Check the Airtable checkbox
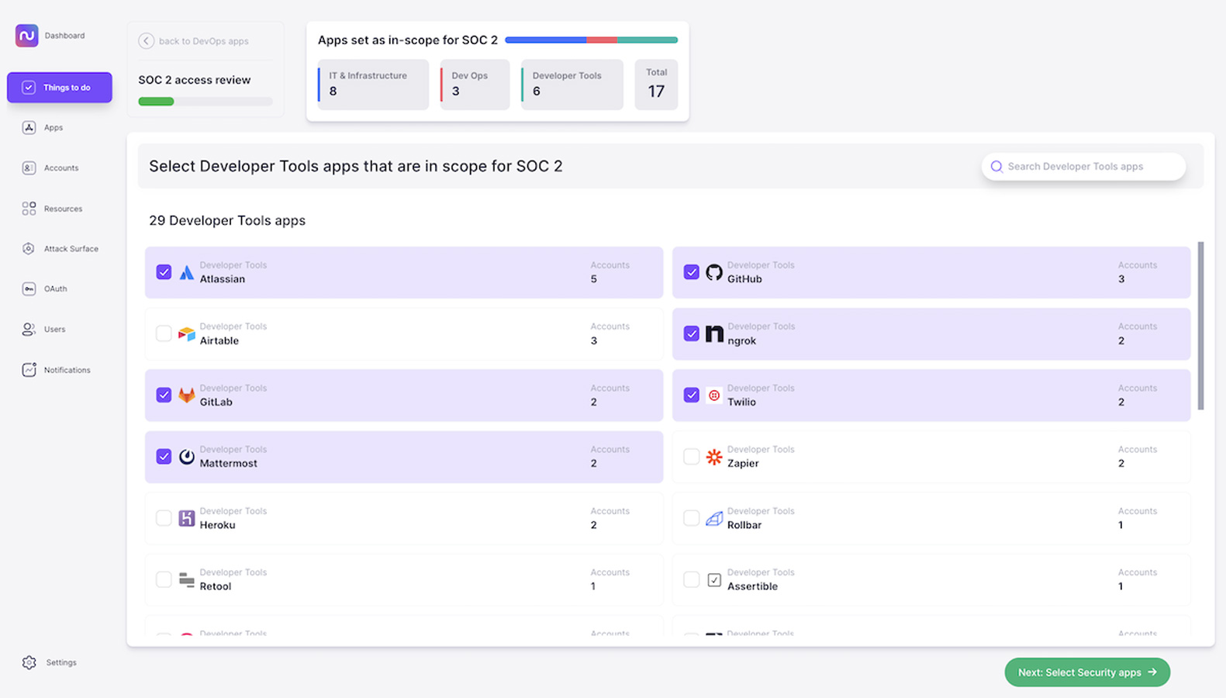Screen dimensions: 1226x698 click(164, 333)
